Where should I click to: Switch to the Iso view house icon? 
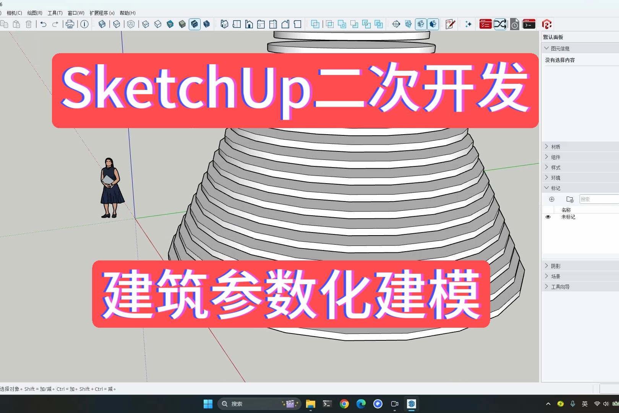click(224, 24)
